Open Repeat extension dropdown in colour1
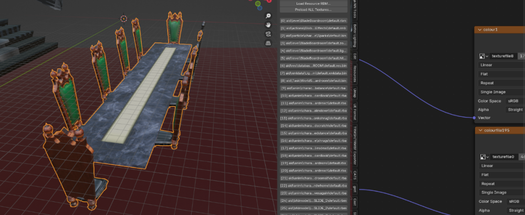Viewport: 525px width, 215px height. click(501, 83)
